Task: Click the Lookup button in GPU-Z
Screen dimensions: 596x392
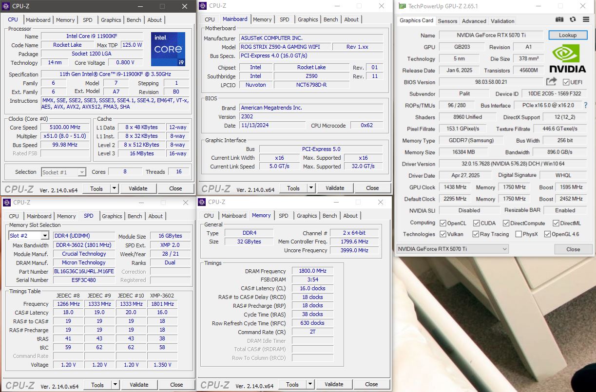Action: pos(568,35)
